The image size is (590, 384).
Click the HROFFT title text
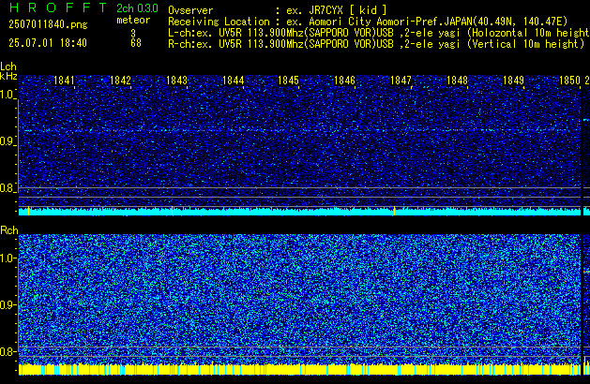click(58, 7)
